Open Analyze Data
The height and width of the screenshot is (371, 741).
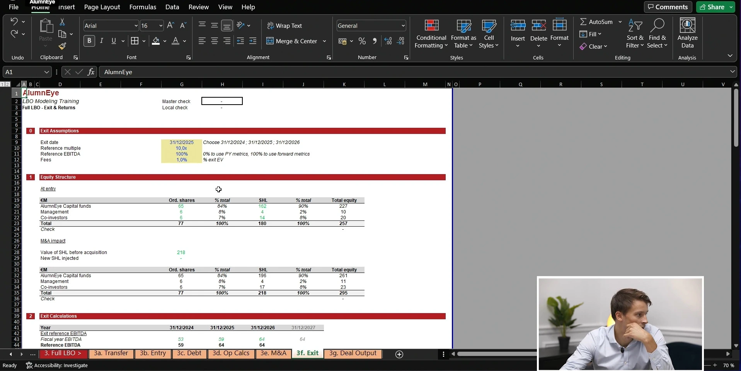coord(687,33)
